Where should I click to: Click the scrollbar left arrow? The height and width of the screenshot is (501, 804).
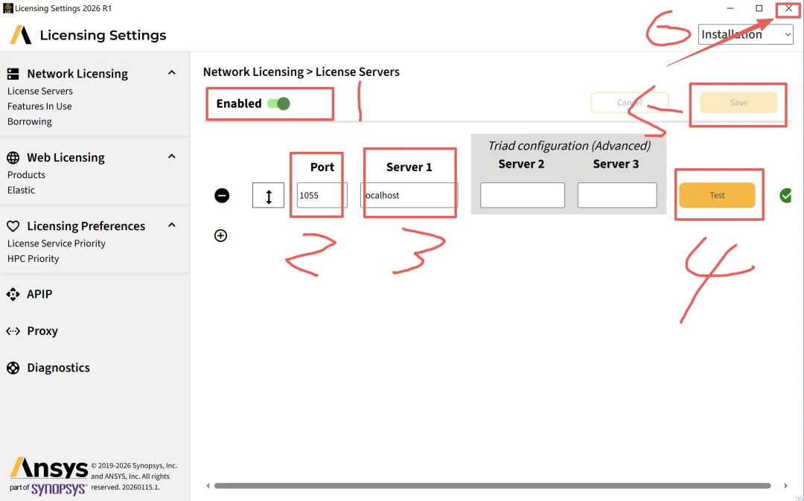pyautogui.click(x=208, y=485)
